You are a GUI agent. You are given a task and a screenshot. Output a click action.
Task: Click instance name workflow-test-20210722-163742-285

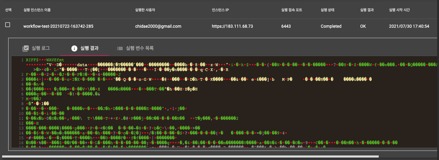click(58, 26)
